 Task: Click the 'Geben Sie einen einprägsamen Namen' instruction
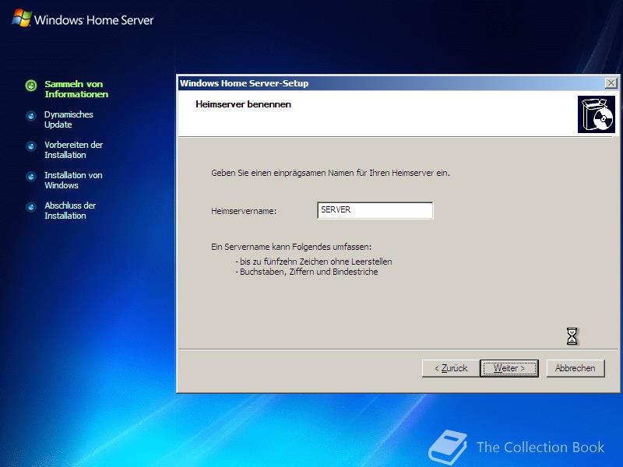pos(330,173)
